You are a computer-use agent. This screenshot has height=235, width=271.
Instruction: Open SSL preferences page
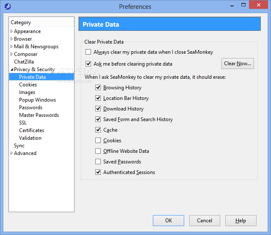[23, 123]
